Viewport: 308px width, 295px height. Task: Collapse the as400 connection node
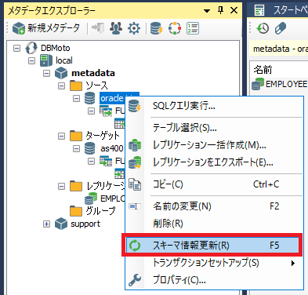76,148
